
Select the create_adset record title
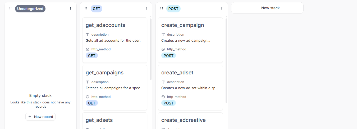click(177, 73)
